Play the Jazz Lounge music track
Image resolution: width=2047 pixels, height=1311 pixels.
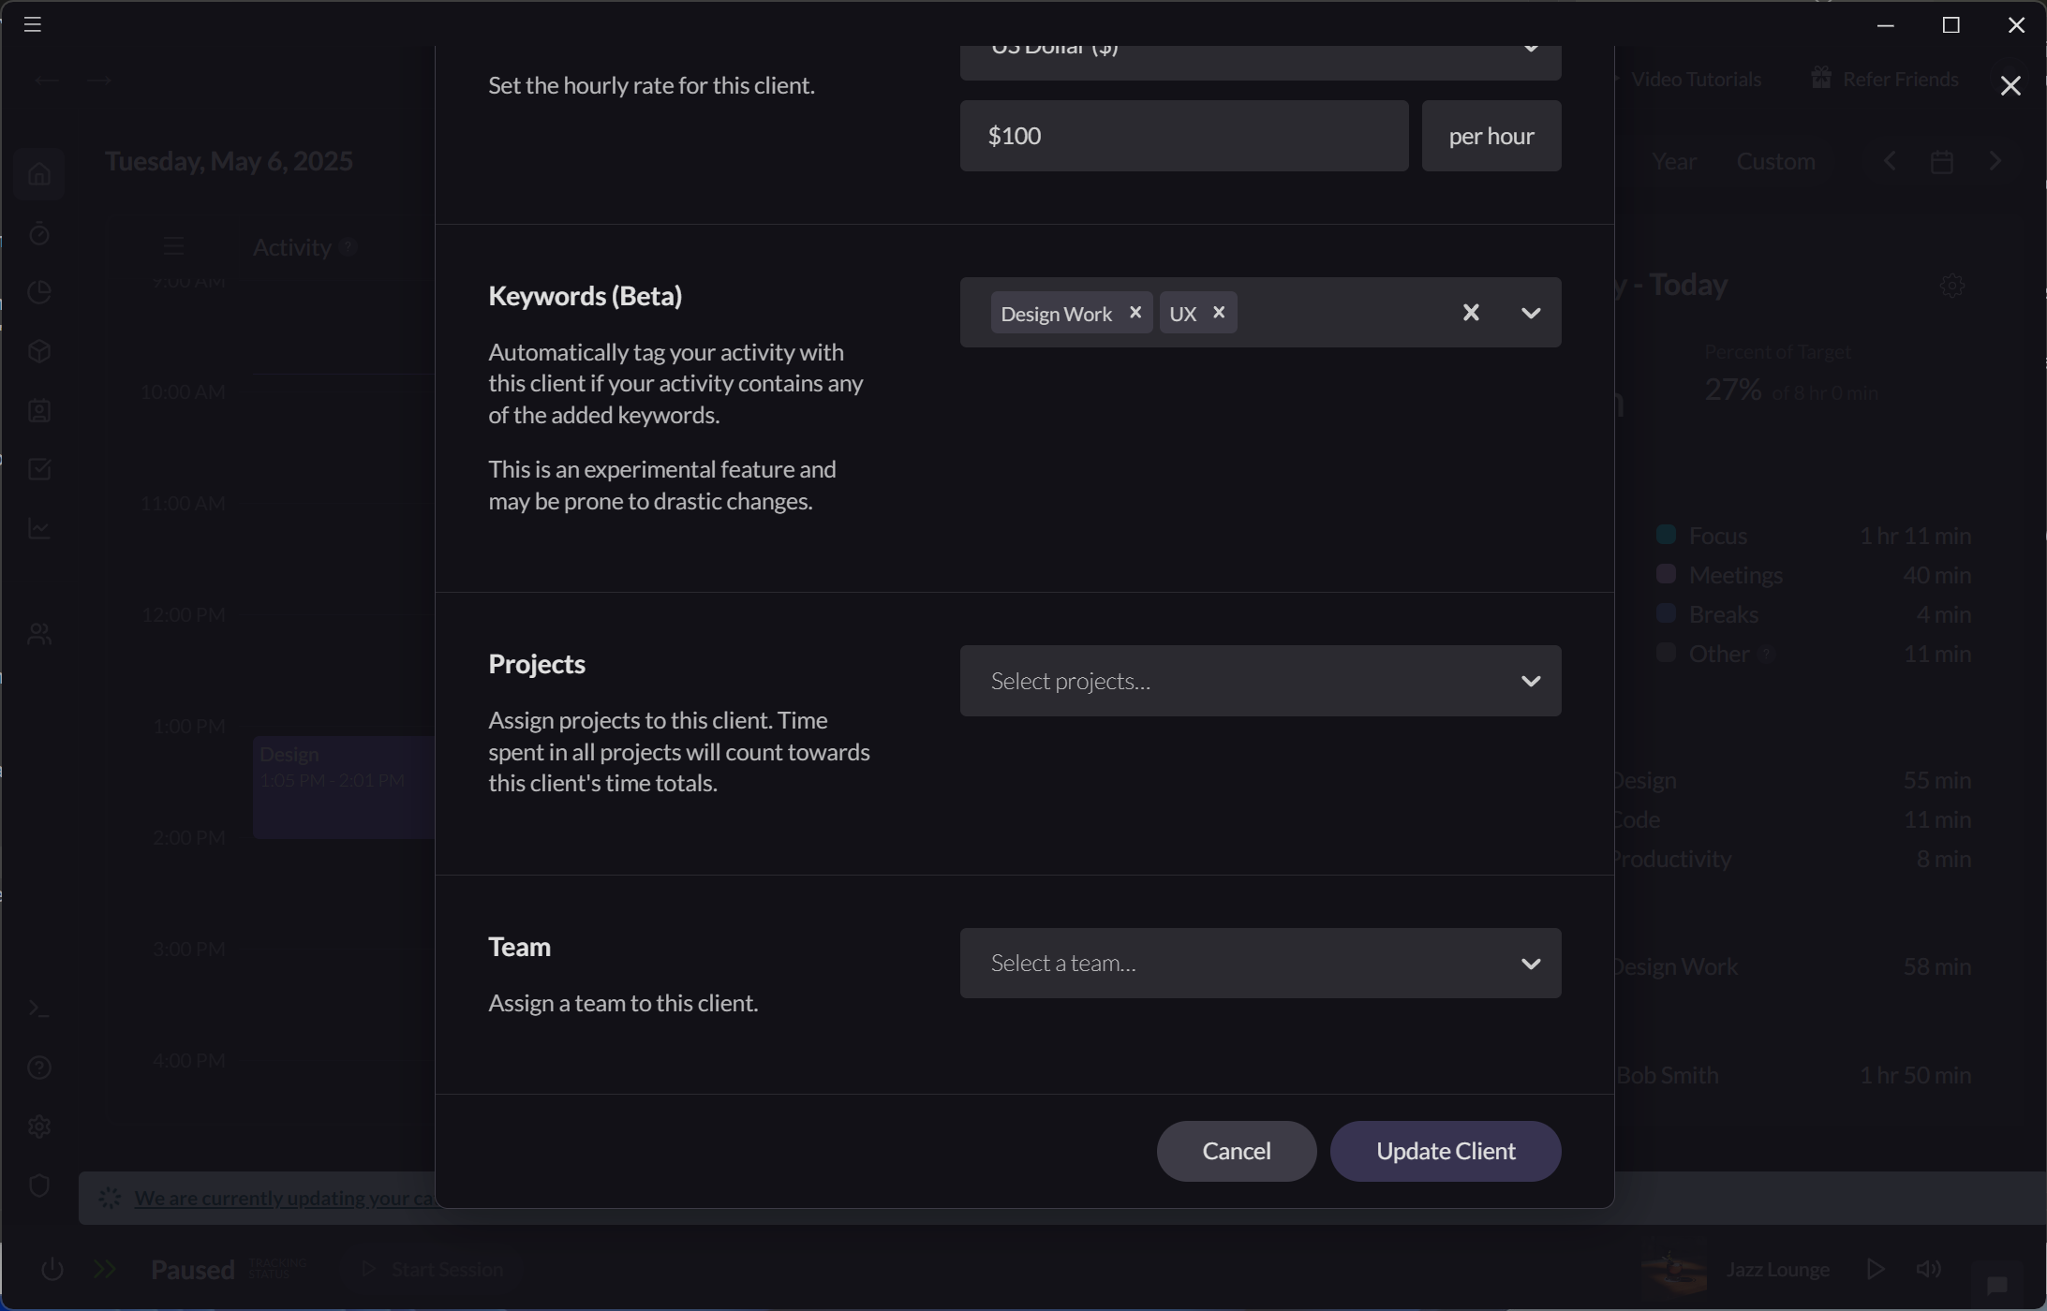pyautogui.click(x=1876, y=1269)
